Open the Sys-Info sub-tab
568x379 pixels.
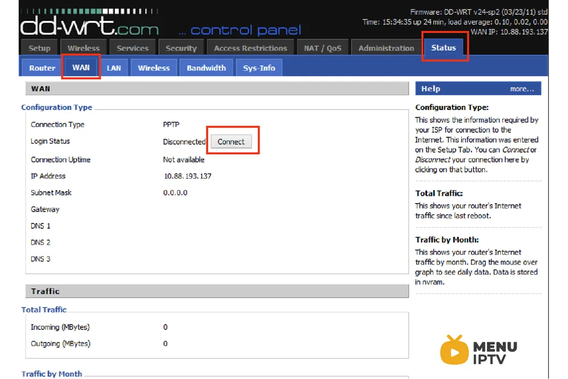coord(259,68)
